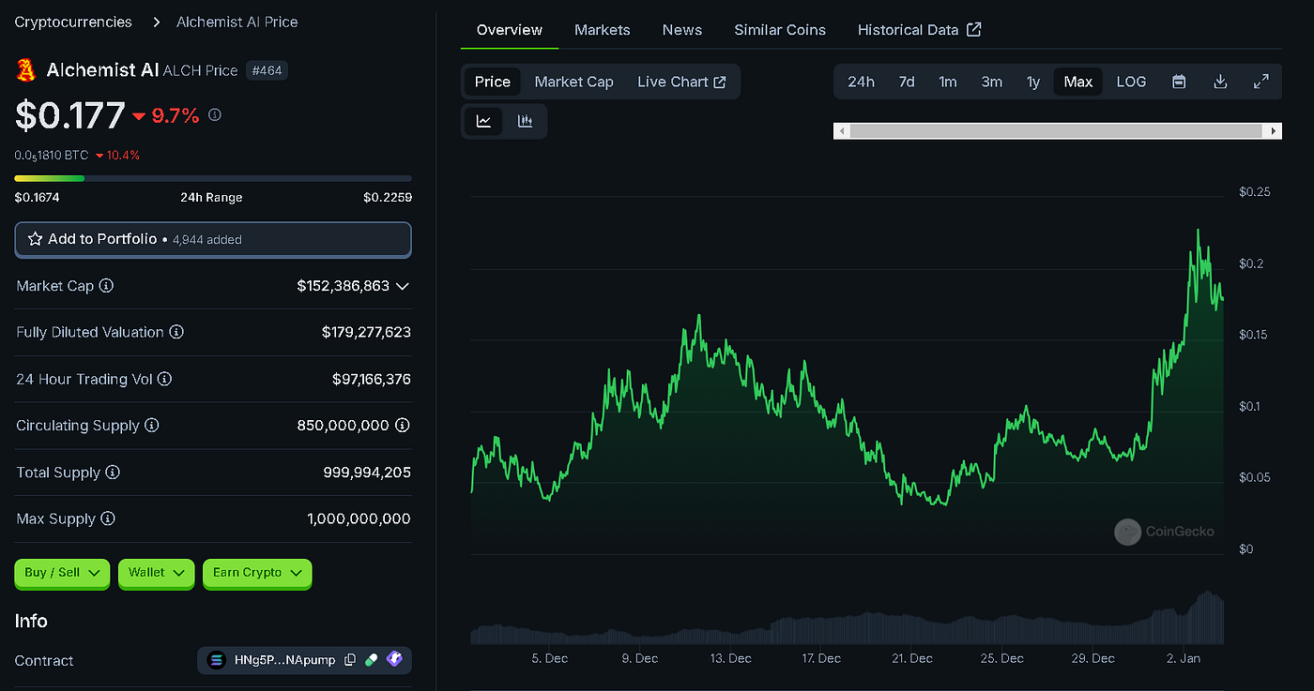Click the Solana chain icon in contract
This screenshot has height=691, width=1314.
tap(217, 660)
